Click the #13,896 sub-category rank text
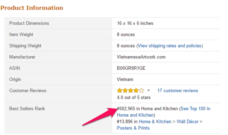Image resolution: width=228 pixels, height=135 pixels. coord(125,122)
